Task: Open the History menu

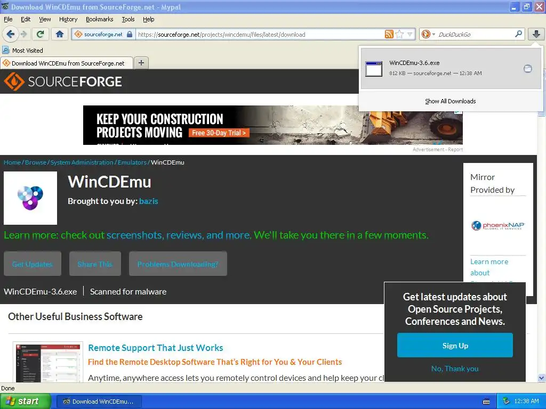Action: [x=68, y=19]
